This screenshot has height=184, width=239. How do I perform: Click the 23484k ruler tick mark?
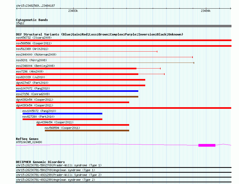206,9
